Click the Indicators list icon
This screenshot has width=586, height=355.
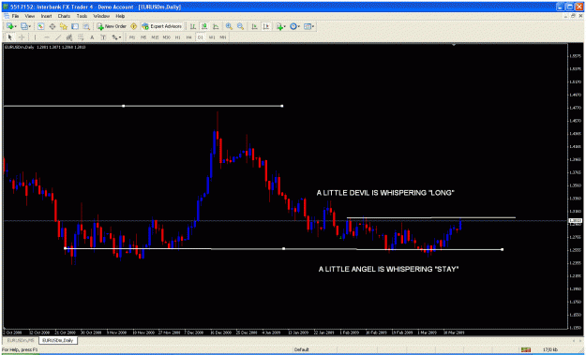click(x=279, y=26)
